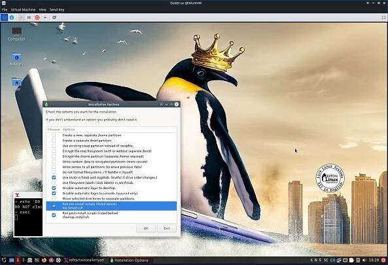Screen dimensions: 388x265
Task: Uncheck 'Run pre-install scripts' checkbox
Action: click(54, 206)
